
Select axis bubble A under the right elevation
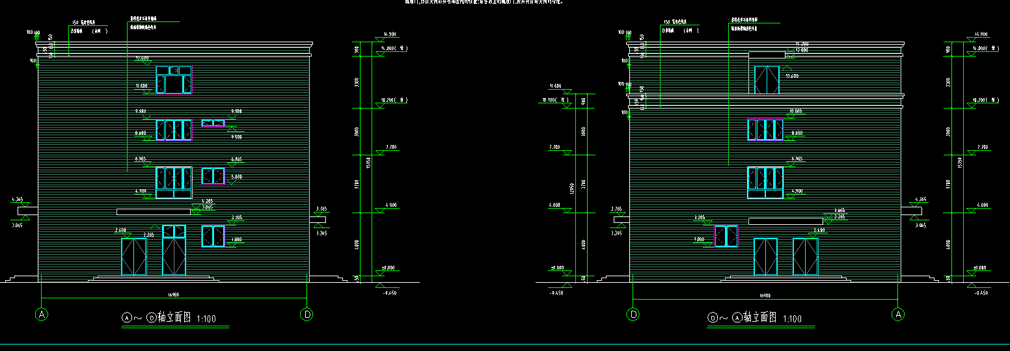point(898,315)
